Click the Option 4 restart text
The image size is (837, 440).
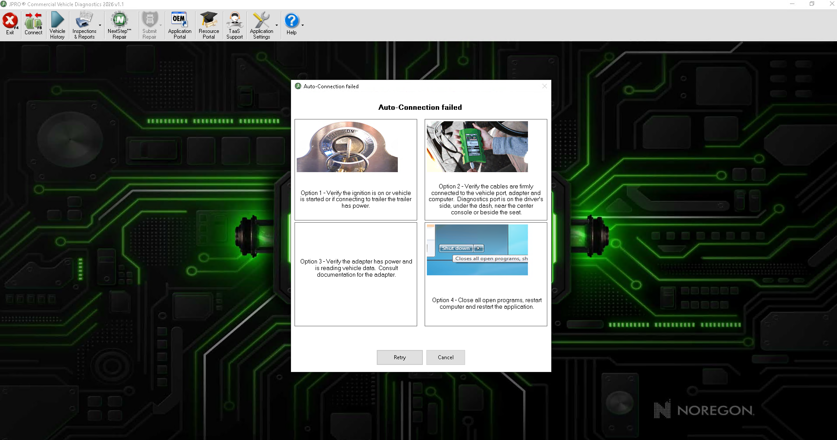(487, 303)
